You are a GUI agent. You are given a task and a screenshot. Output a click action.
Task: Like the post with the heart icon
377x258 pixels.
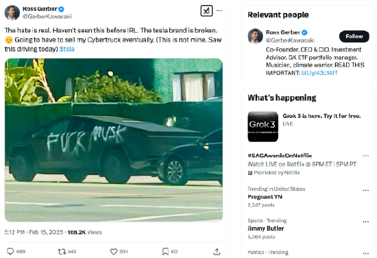click(x=114, y=252)
